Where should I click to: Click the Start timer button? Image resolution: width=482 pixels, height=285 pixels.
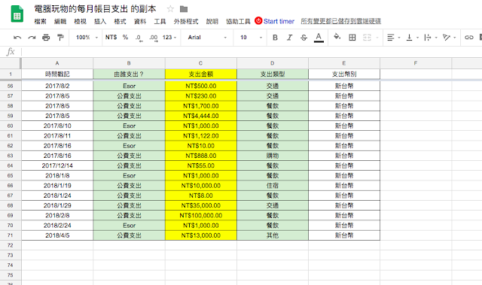tap(274, 21)
